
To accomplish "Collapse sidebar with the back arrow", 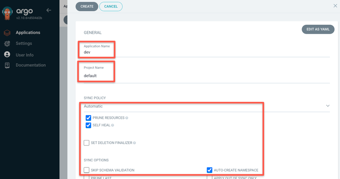I will (49, 10).
